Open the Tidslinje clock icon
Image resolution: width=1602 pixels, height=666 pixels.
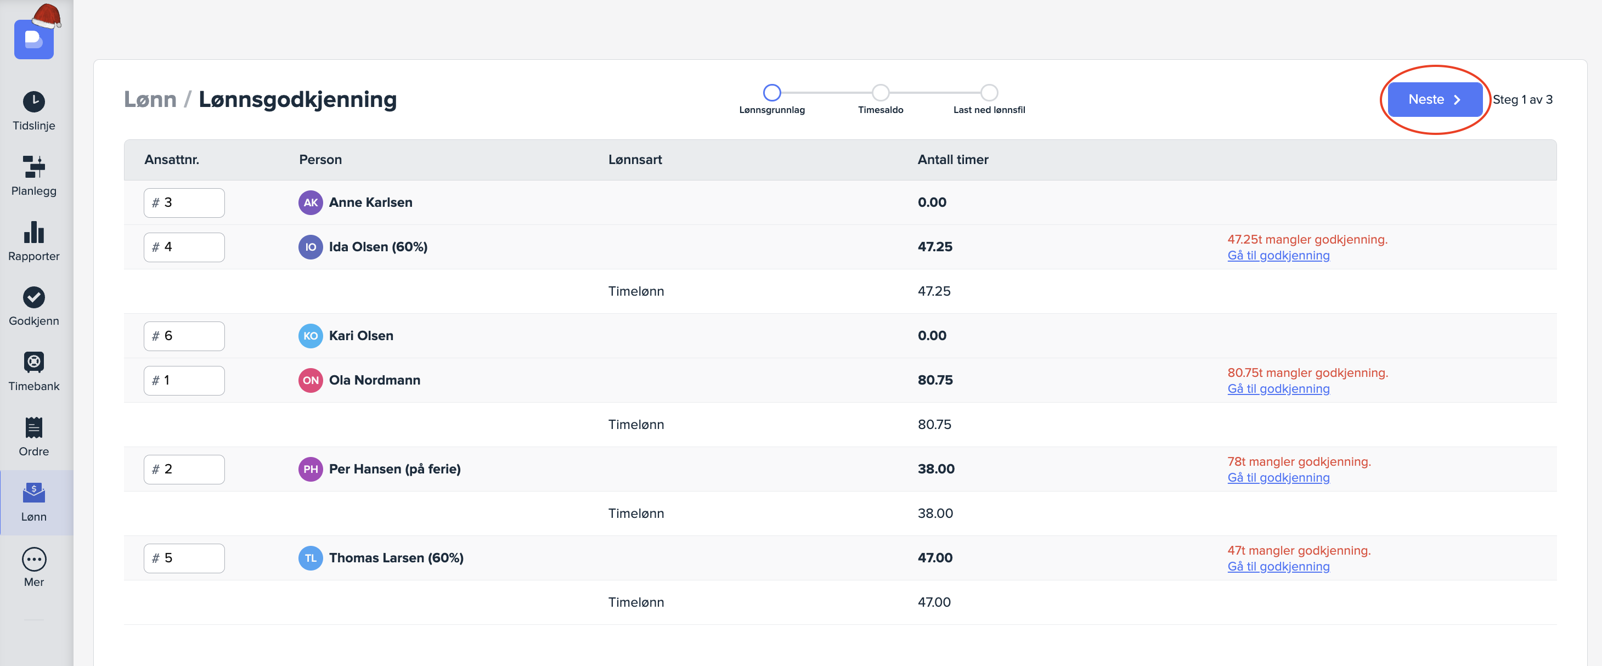point(33,102)
